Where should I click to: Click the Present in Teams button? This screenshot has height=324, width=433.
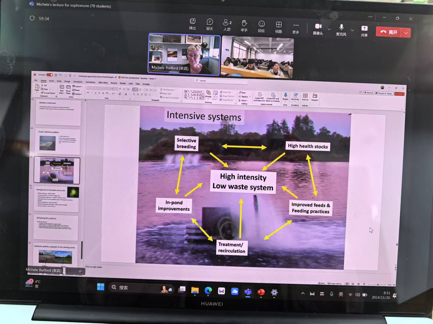[x=384, y=93]
